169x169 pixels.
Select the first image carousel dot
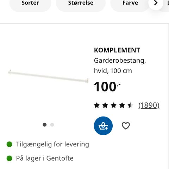coord(45,125)
